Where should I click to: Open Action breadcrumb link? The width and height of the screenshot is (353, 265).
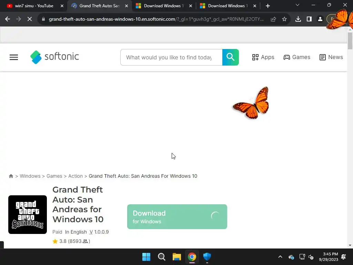coord(75,176)
